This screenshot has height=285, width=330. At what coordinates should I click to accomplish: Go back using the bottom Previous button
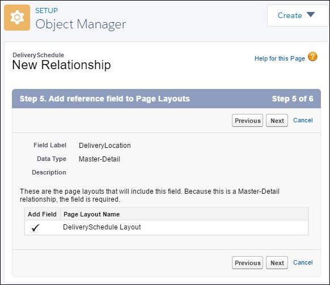pyautogui.click(x=247, y=263)
